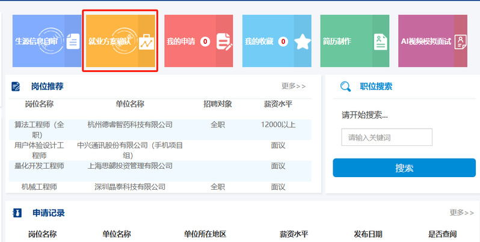Click the 薪资水平 header in 岗位推荐
This screenshot has width=480, height=242.
278,104
